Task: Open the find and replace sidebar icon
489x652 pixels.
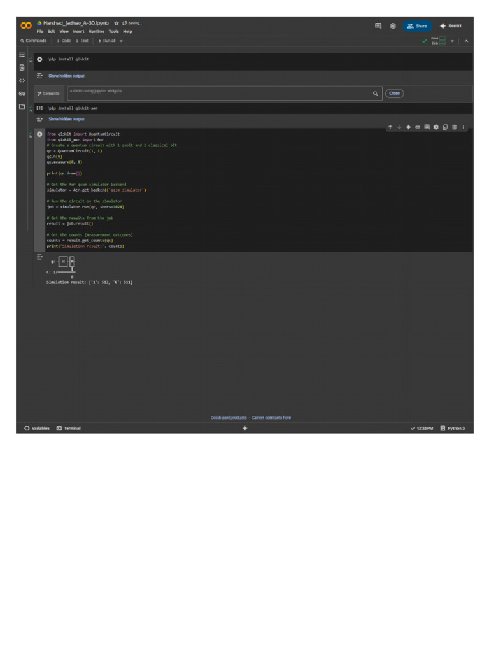Action: (22, 67)
